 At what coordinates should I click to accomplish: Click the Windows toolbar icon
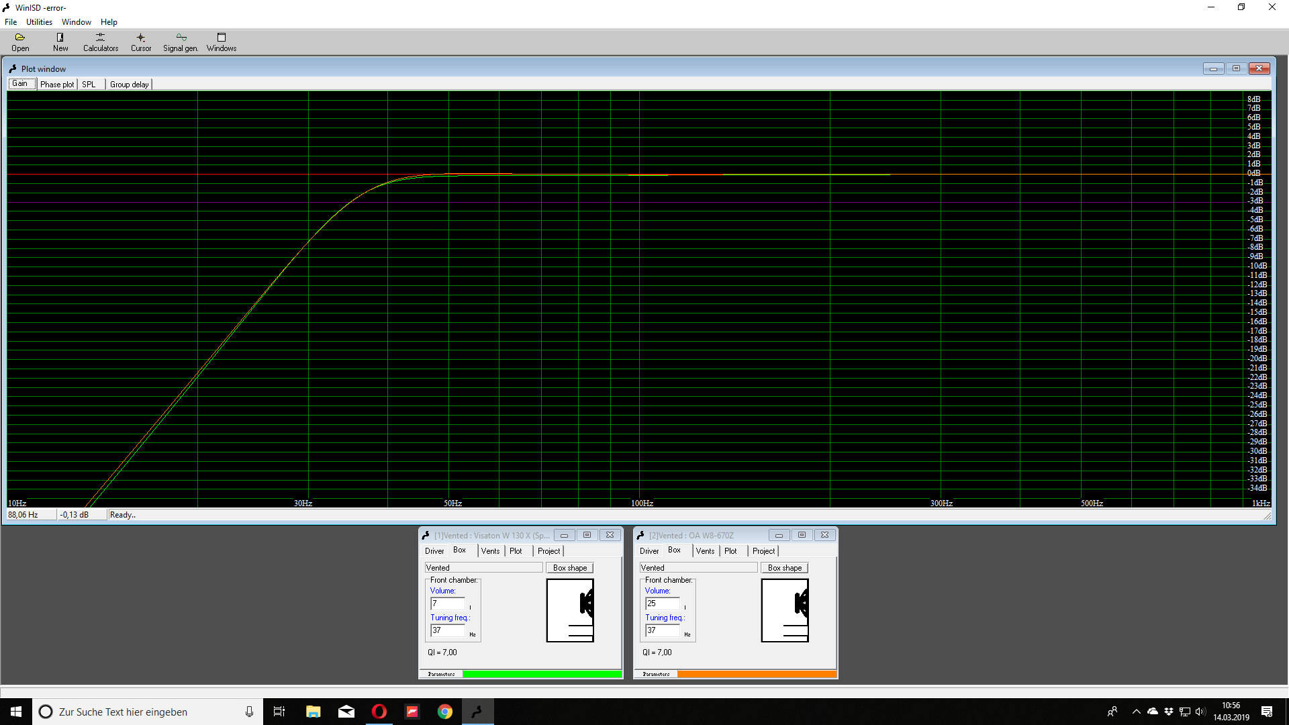pyautogui.click(x=222, y=42)
